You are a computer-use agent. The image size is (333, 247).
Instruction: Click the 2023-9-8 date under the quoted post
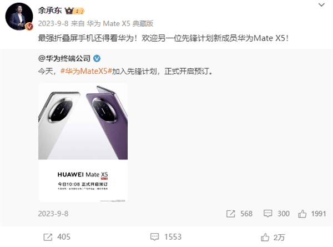tap(53, 214)
